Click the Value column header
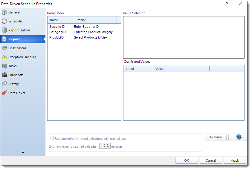252x170 pixels. point(181,69)
